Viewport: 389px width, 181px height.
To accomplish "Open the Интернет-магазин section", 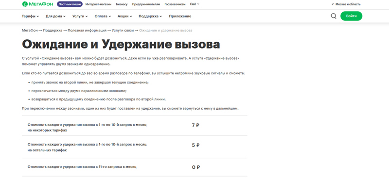I will 99,4.
